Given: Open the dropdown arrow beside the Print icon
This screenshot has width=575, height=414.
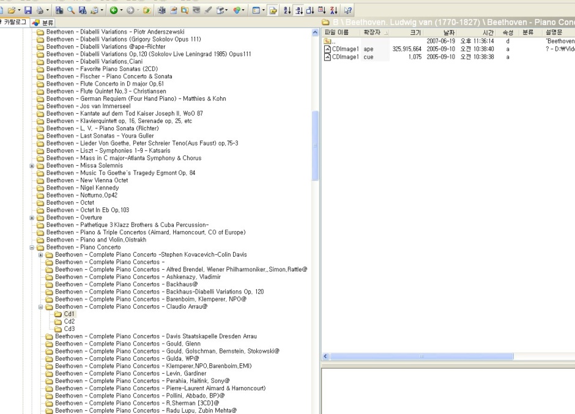Looking at the screenshot, I should 47,10.
